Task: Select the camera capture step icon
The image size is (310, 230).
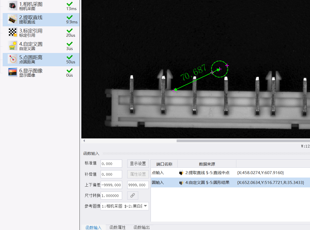Action: [13, 6]
